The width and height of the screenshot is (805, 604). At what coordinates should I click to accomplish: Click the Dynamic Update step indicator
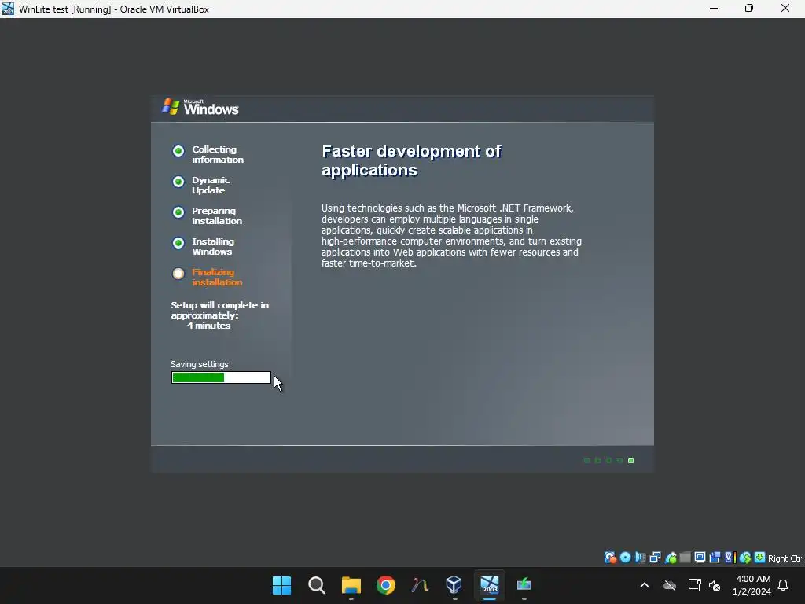pyautogui.click(x=178, y=182)
